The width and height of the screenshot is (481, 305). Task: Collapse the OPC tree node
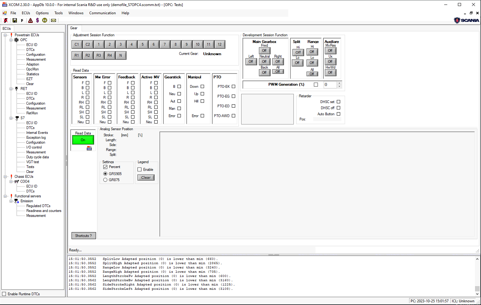pyautogui.click(x=10, y=40)
